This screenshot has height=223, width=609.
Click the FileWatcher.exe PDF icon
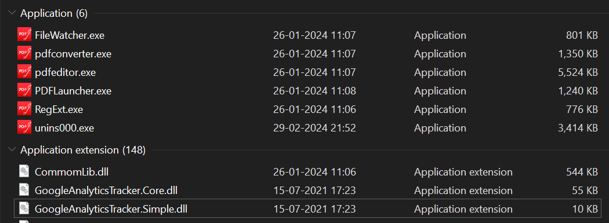pos(24,35)
